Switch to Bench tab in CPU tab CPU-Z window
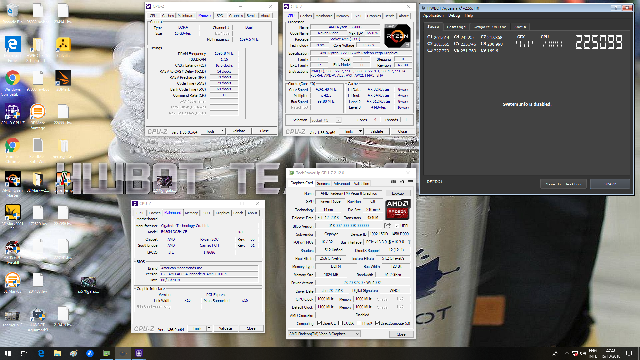The height and width of the screenshot is (360, 640). coord(389,16)
